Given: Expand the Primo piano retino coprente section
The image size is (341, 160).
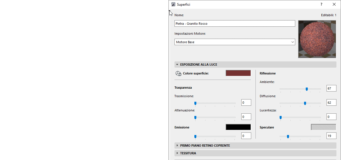Looking at the screenshot, I should click(x=255, y=146).
